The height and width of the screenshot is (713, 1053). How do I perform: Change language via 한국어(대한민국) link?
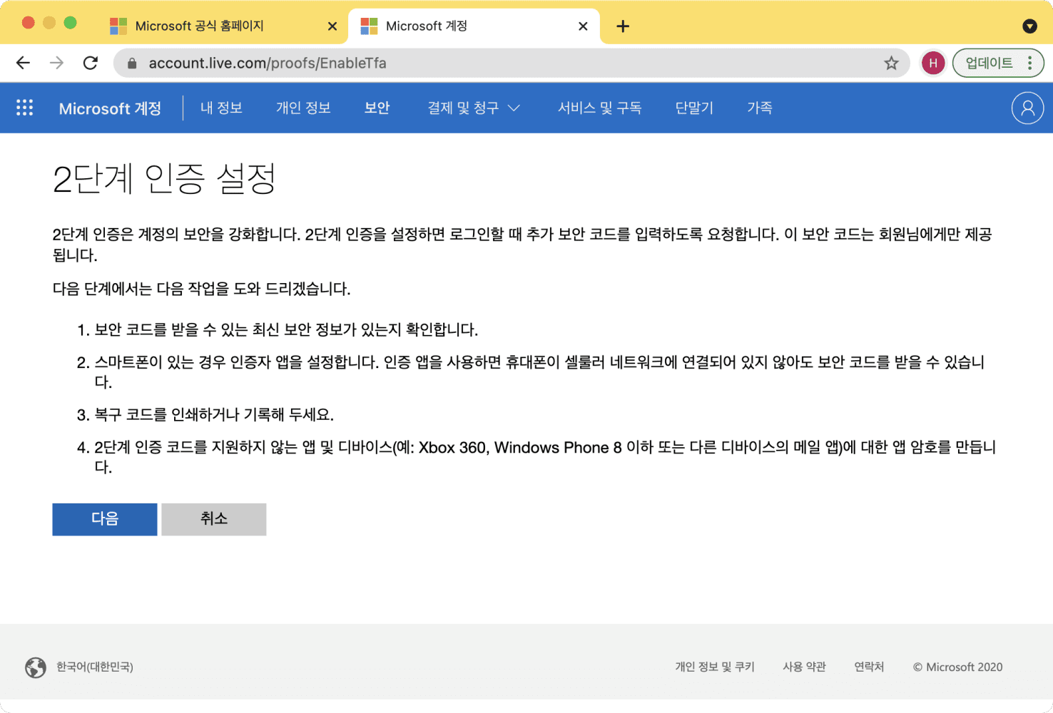(x=95, y=667)
